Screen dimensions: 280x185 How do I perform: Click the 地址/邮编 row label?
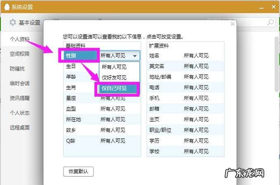click(160, 77)
